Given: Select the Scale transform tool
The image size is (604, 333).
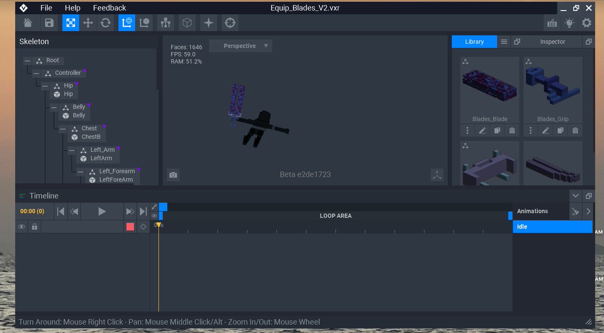Looking at the screenshot, I should (70, 23).
